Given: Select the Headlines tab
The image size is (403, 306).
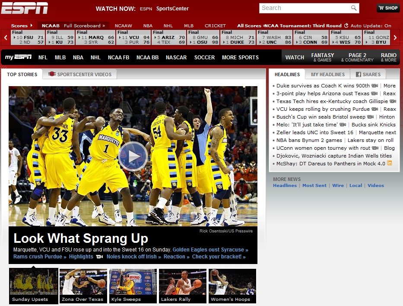Looking at the screenshot, I should (287, 74).
